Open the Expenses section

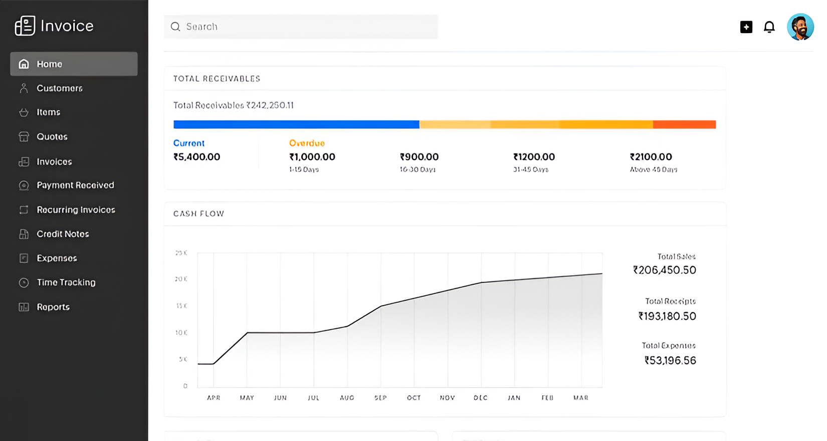coord(57,259)
